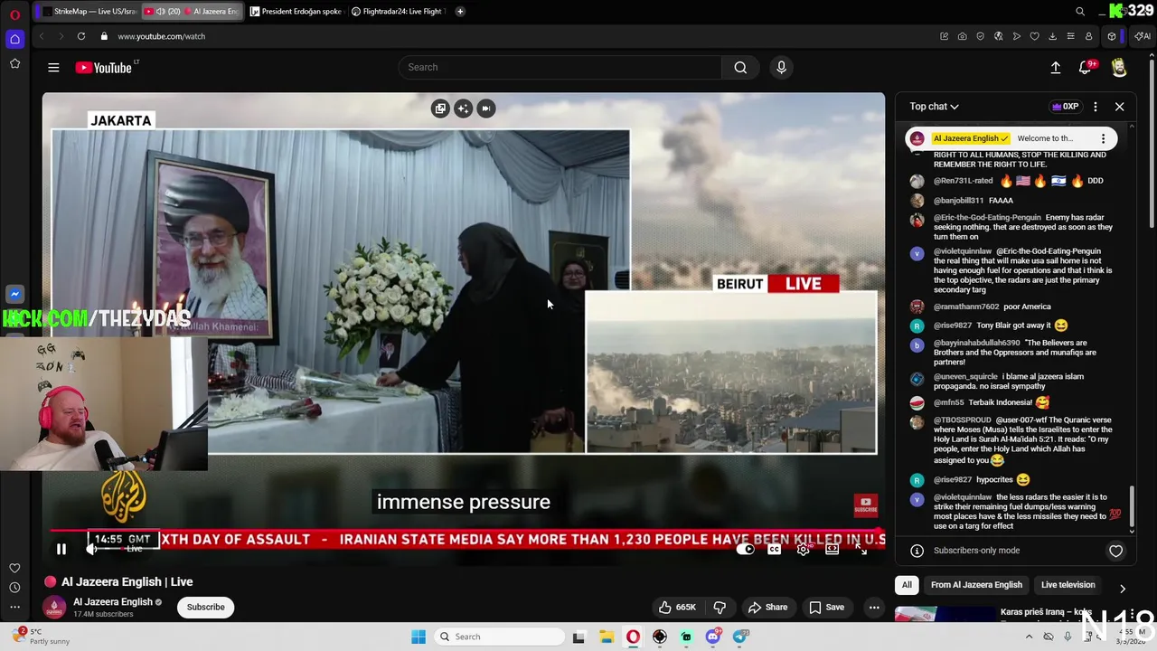Show hidden system tray icons
Image resolution: width=1157 pixels, height=651 pixels.
coord(1029,637)
